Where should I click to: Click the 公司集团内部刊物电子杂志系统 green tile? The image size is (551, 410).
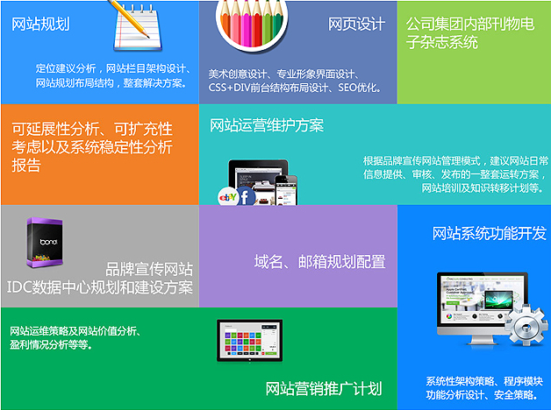tap(474, 53)
